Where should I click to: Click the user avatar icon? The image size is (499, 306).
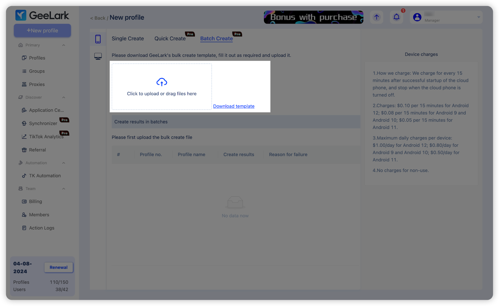coord(417,17)
